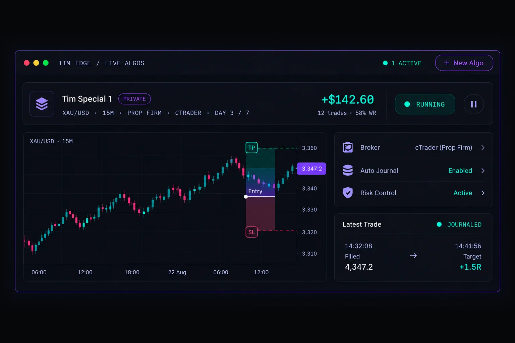Click the 'DAY 3 / 7' text

click(232, 113)
